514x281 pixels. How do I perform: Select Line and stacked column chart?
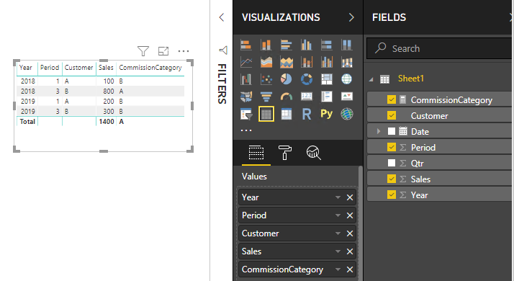click(307, 62)
